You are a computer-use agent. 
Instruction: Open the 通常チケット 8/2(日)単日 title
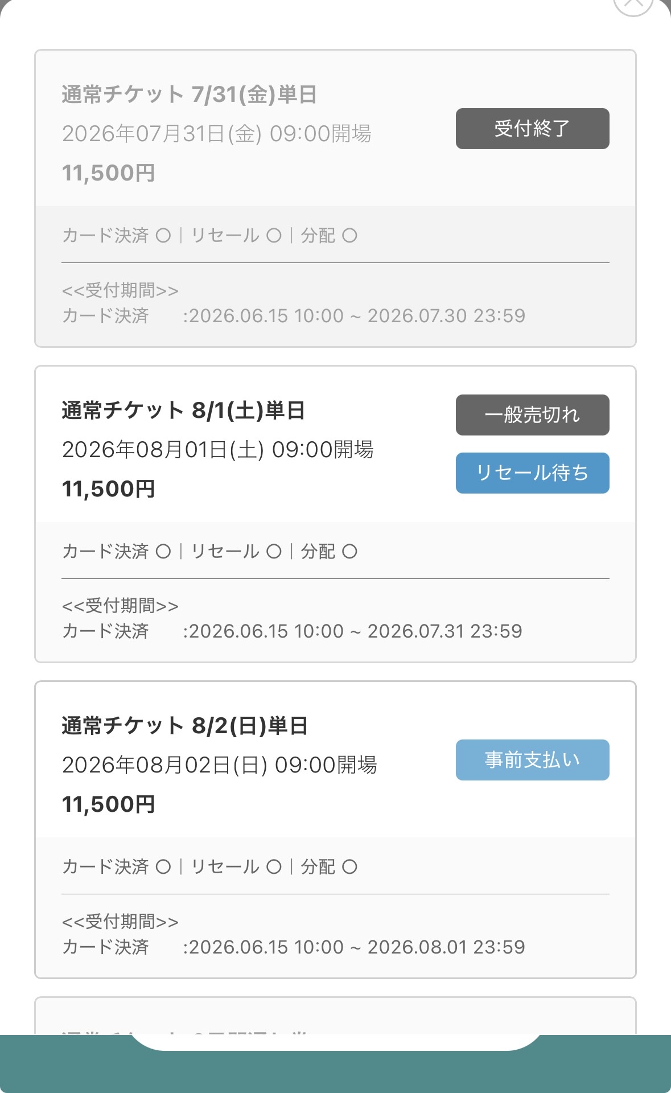click(185, 726)
